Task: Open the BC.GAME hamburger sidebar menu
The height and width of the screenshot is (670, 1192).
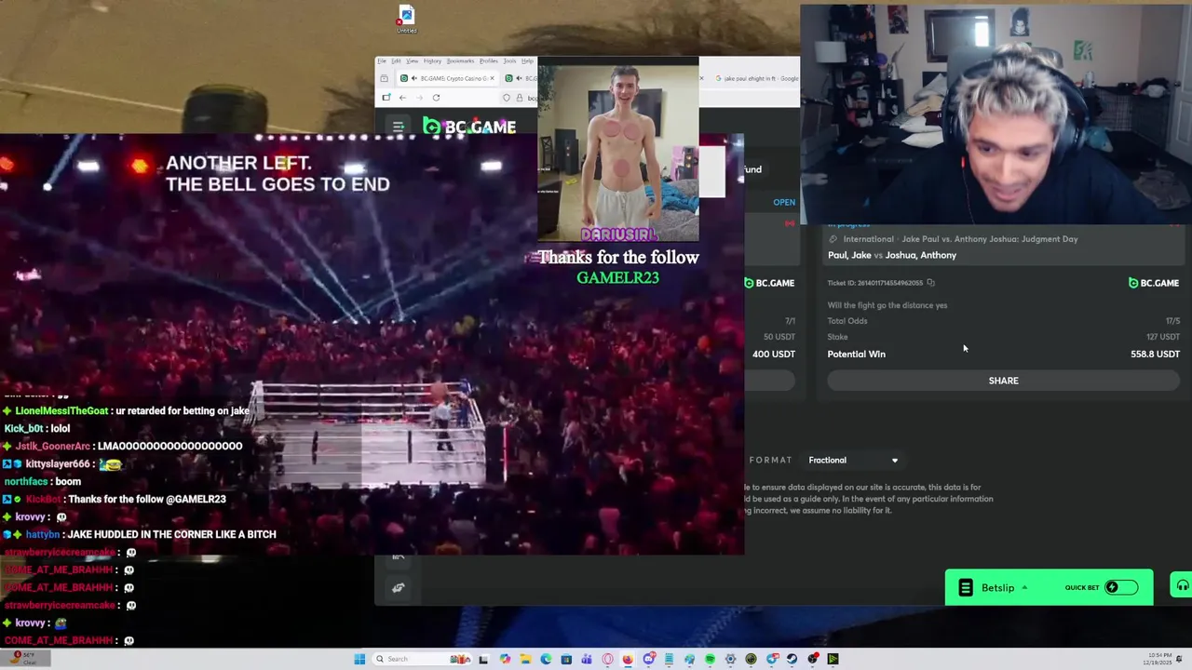Action: (398, 127)
